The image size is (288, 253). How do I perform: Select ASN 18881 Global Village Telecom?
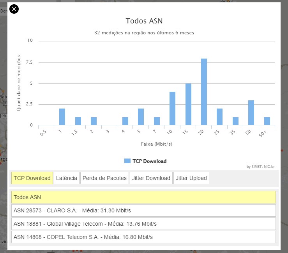click(143, 224)
